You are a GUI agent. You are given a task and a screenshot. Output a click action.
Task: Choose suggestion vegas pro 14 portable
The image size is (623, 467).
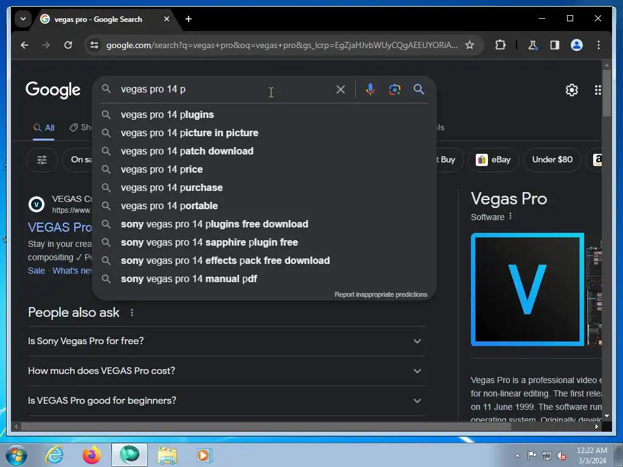(264, 206)
